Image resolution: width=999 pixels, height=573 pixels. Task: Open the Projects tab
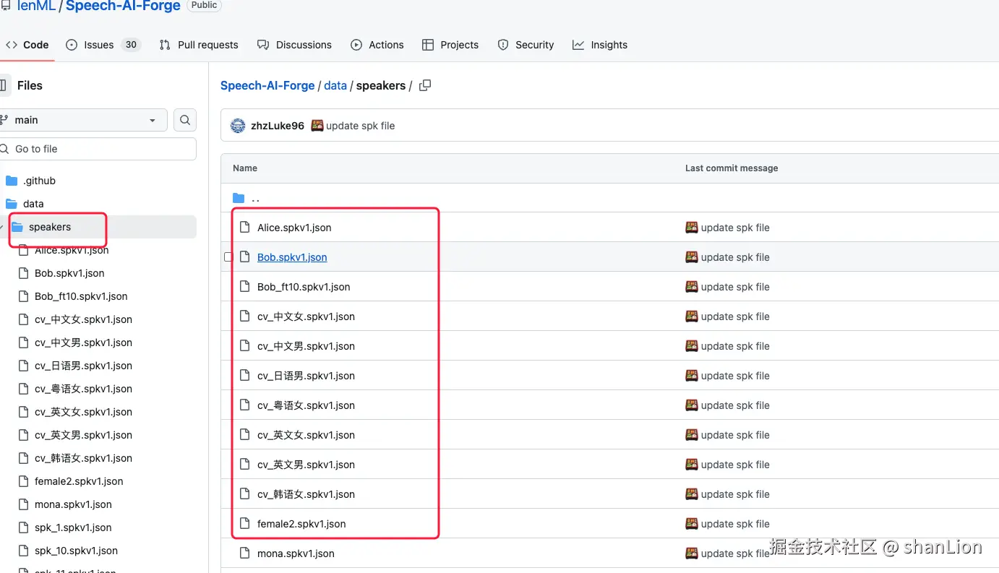click(450, 45)
